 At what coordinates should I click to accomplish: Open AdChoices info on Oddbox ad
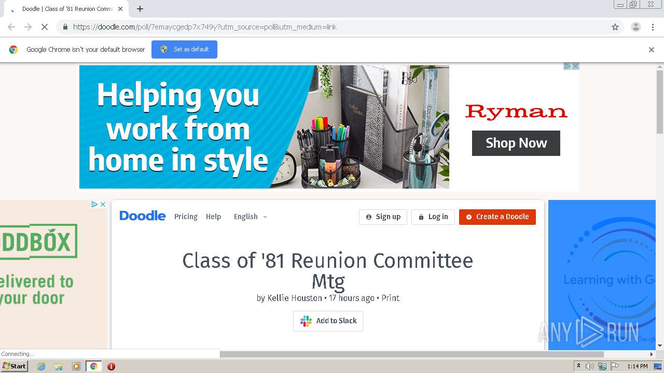click(95, 204)
